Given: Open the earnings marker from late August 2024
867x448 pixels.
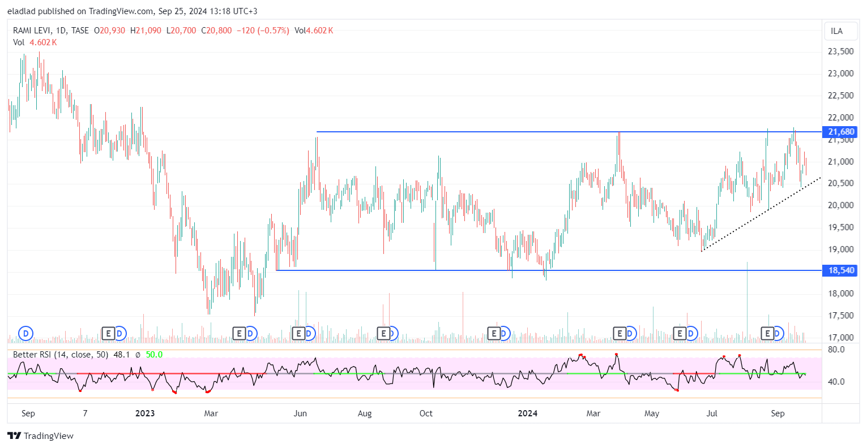Looking at the screenshot, I should point(768,334).
